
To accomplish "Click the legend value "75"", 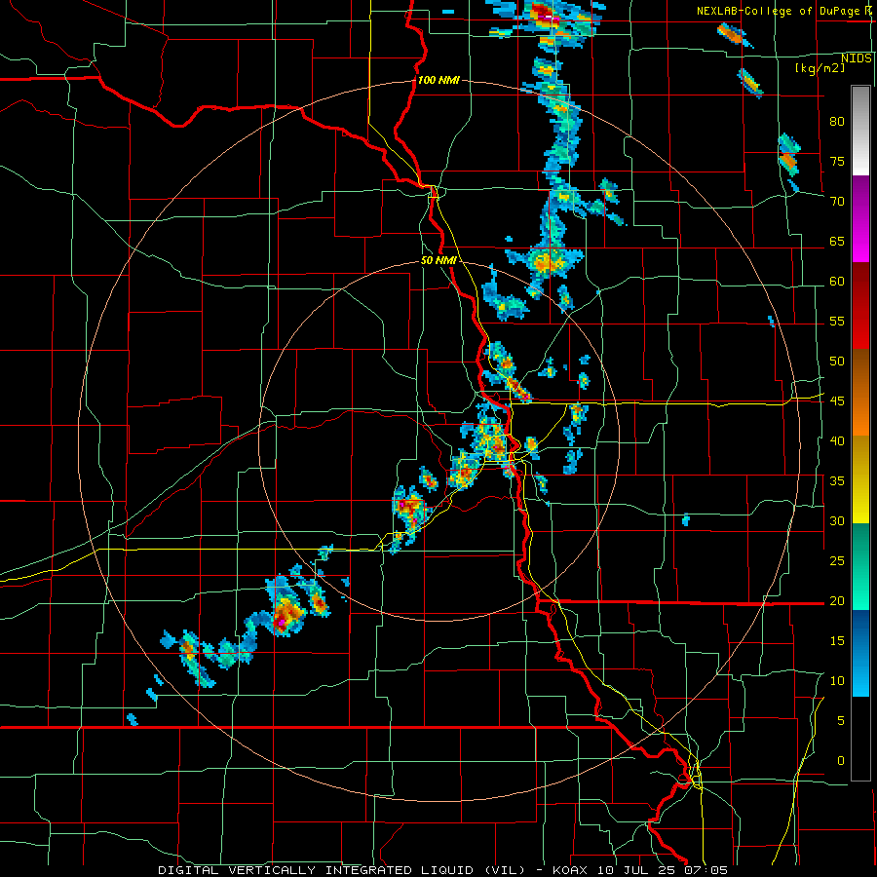I will [x=837, y=162].
